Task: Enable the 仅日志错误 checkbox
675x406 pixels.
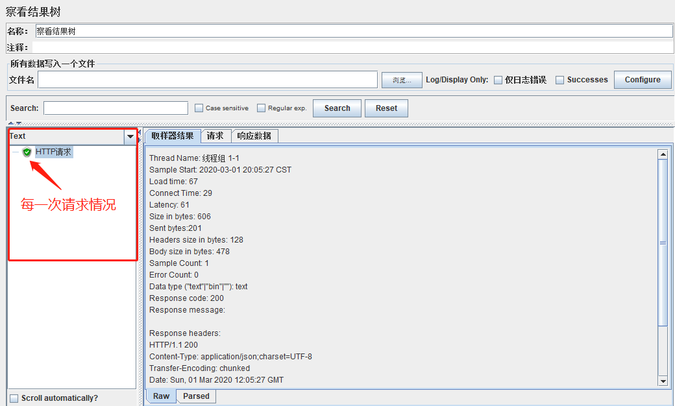Action: [x=498, y=79]
